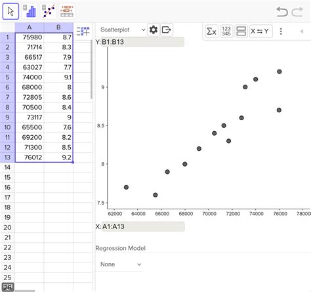Select cell containing 74000
The image size is (311, 292).
click(x=30, y=77)
